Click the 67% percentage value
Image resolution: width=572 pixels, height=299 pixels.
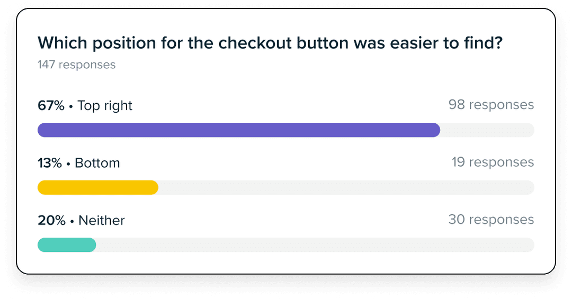tap(51, 106)
